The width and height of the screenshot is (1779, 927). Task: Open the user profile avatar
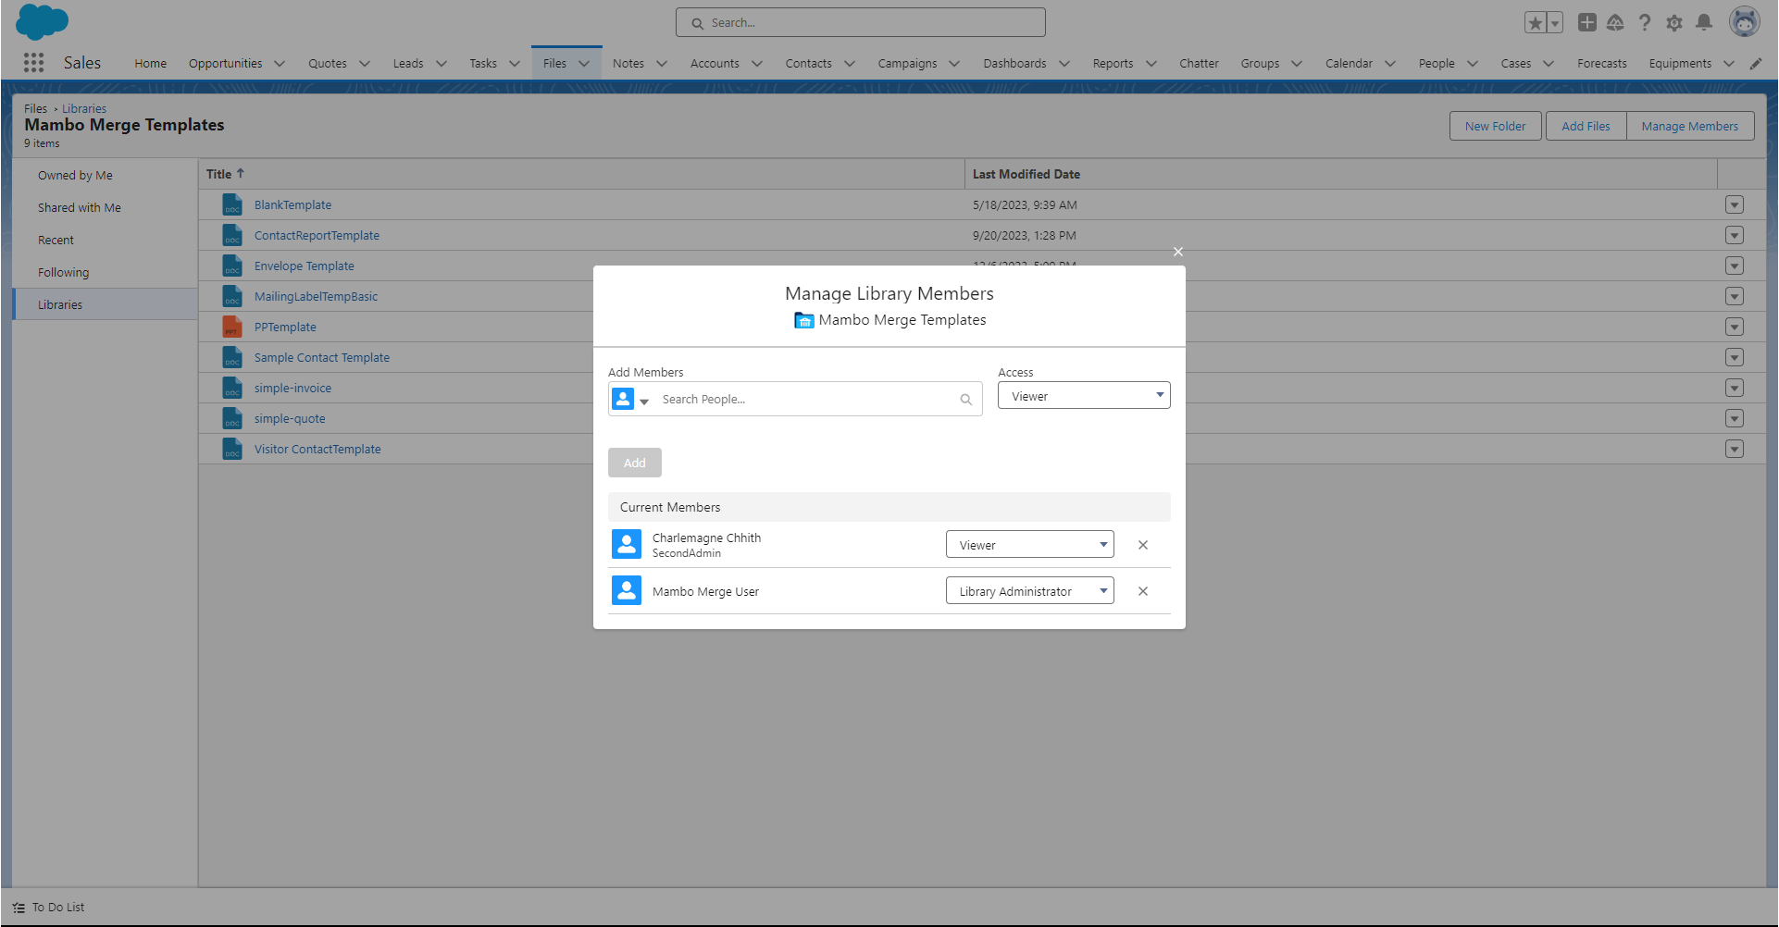click(1744, 22)
